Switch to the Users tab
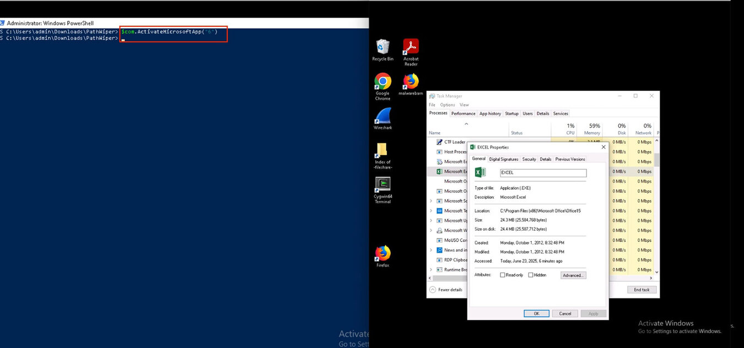The width and height of the screenshot is (744, 348). [527, 113]
